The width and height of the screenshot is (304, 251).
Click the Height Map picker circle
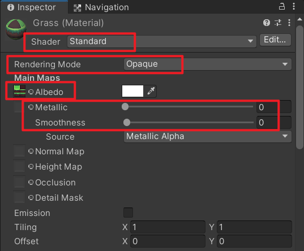[x=31, y=167]
